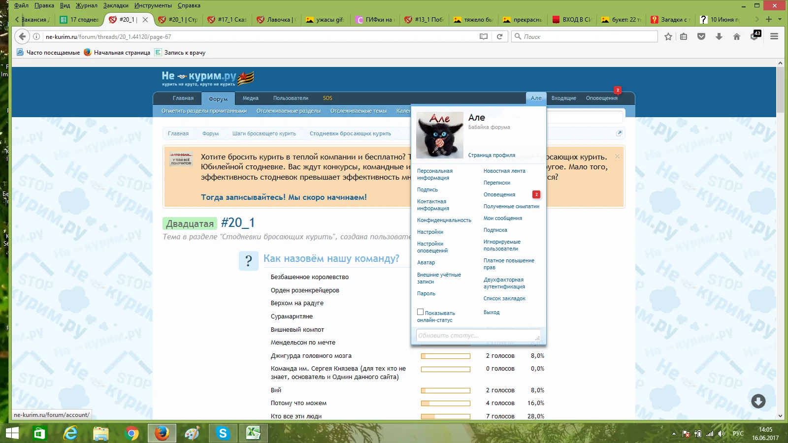List all tabs with the dropdown arrow
The height and width of the screenshot is (443, 788).
780,19
